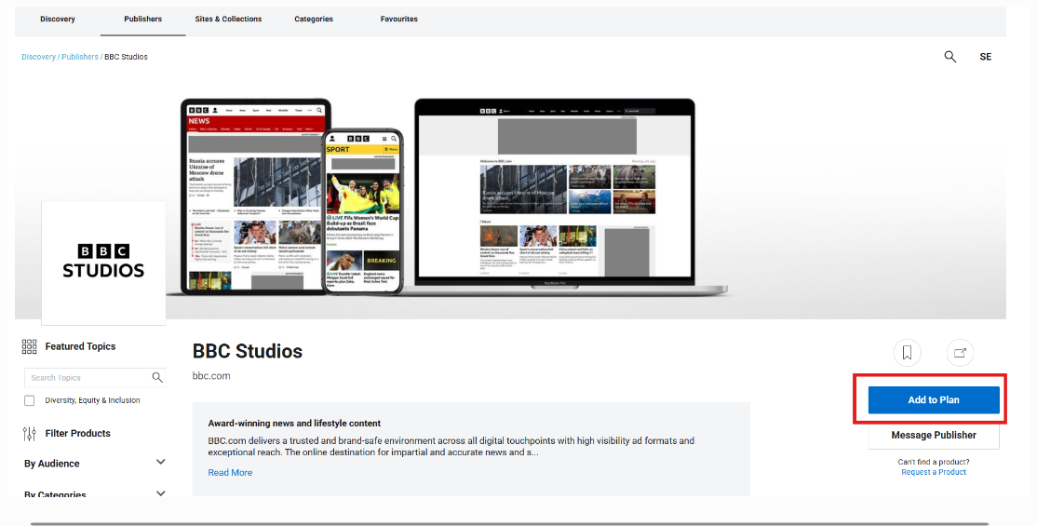Click the share icon beside the bookmark
This screenshot has height=526, width=1037.
coord(960,353)
